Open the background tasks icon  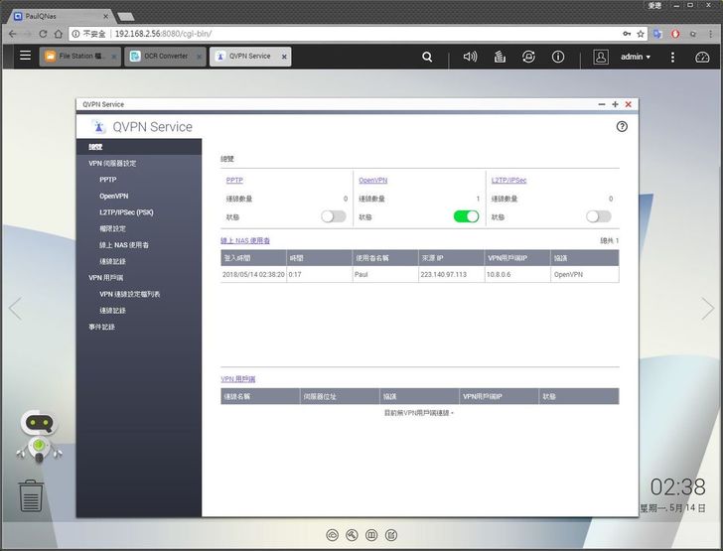click(x=499, y=57)
